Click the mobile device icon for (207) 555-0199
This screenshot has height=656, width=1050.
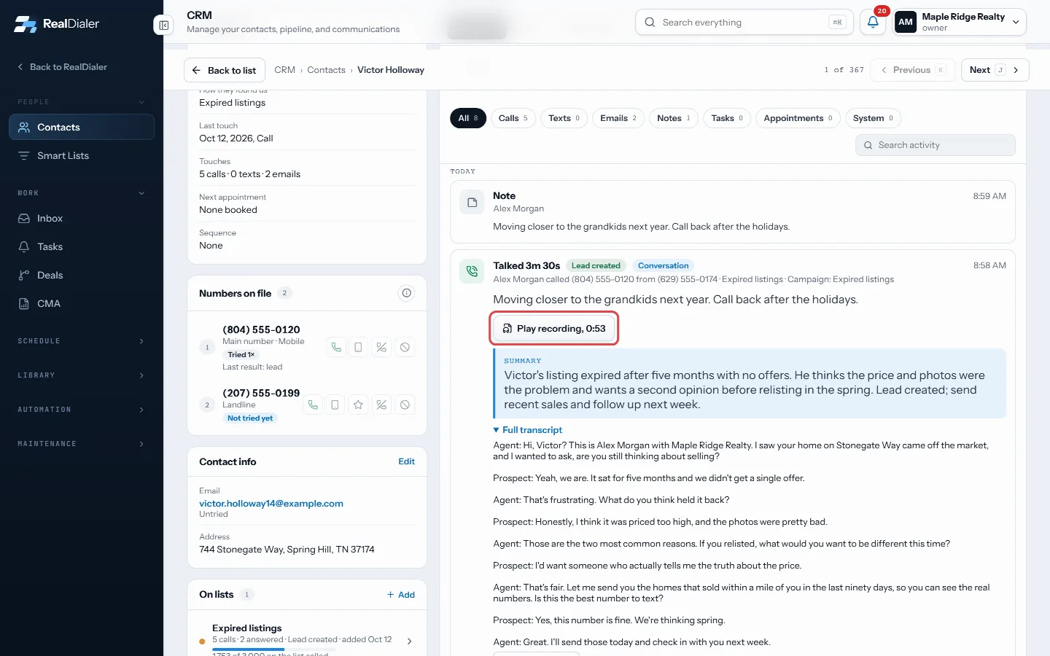[335, 405]
